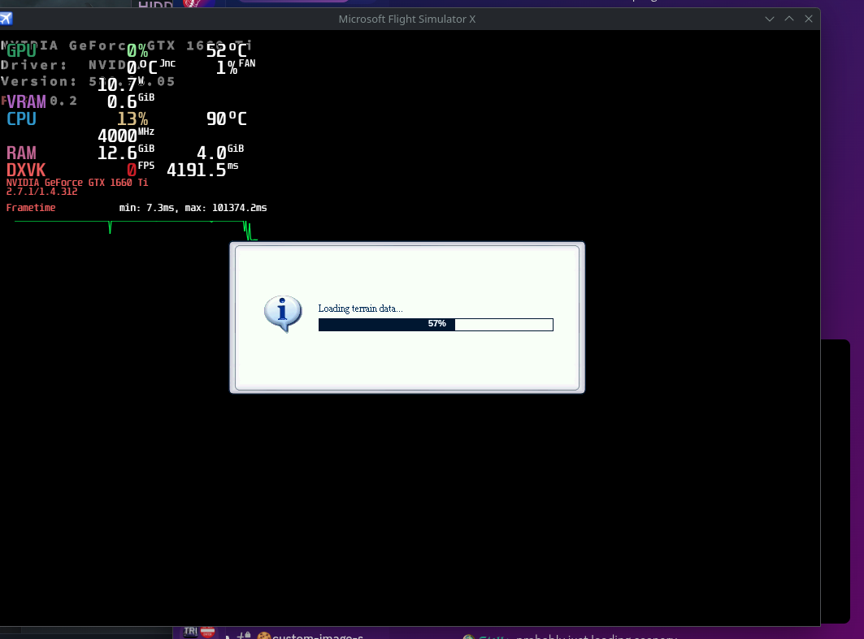Click the "Microsoft Flight Simulator X" window title
Screen dimensions: 864x639
406,19
